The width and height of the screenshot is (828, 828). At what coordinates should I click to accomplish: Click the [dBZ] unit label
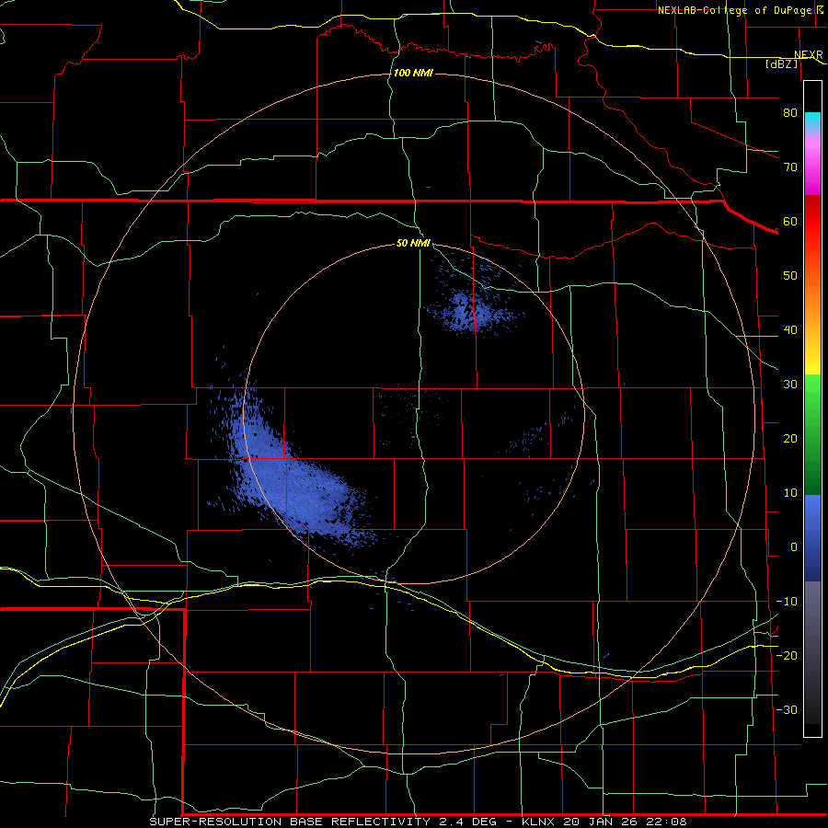(x=781, y=63)
